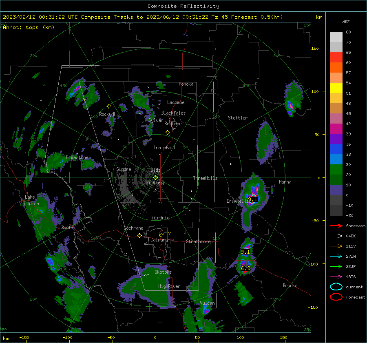Click the Composite_Reflectivity title
The image size is (367, 343).
point(183,6)
